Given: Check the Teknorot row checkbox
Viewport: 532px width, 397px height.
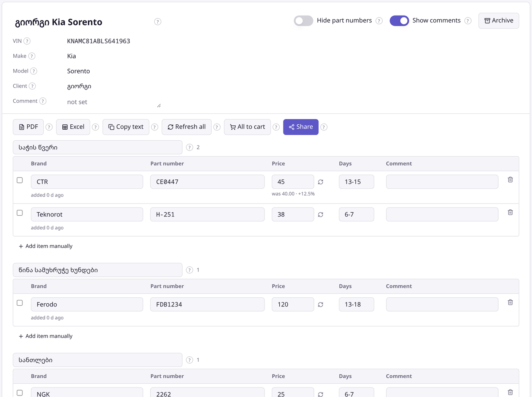Looking at the screenshot, I should pos(20,213).
